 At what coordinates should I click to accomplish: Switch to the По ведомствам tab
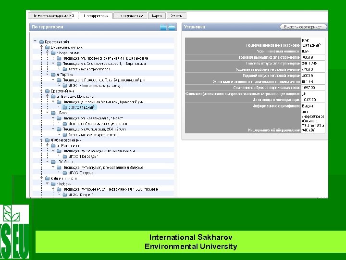pyautogui.click(x=130, y=16)
